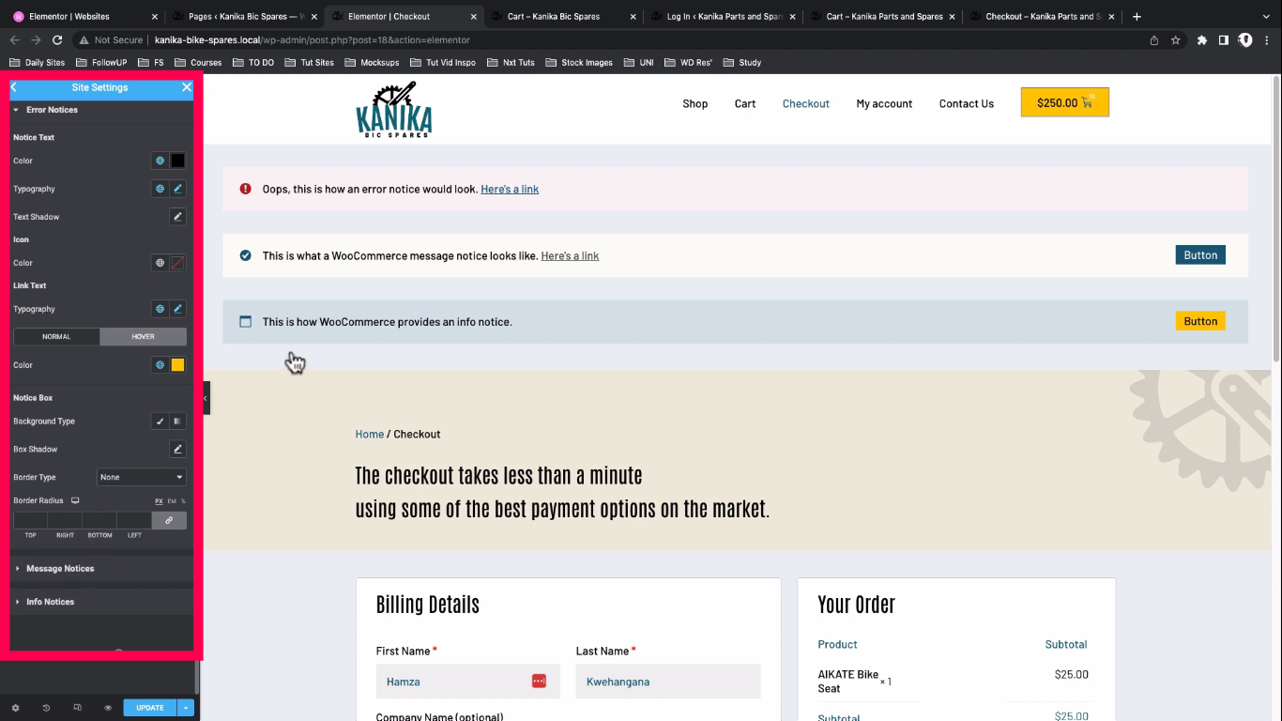Follow the message notice "Here's a link"
The width and height of the screenshot is (1282, 721).
pyautogui.click(x=570, y=255)
